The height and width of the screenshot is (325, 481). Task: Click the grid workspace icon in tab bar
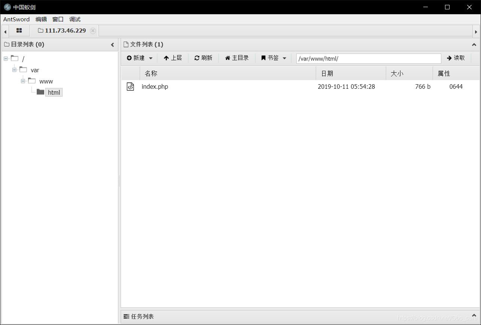click(x=19, y=31)
